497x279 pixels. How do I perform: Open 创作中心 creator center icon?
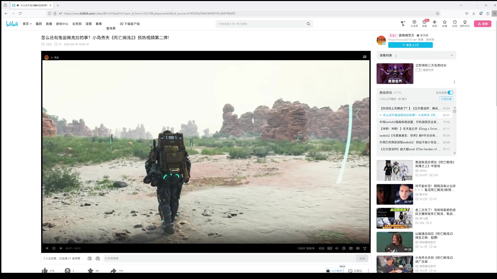tap(465, 24)
